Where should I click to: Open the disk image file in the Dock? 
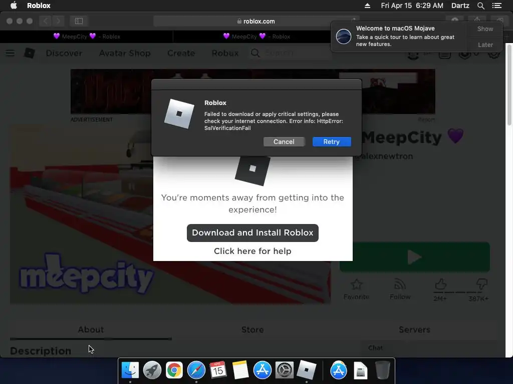click(361, 370)
